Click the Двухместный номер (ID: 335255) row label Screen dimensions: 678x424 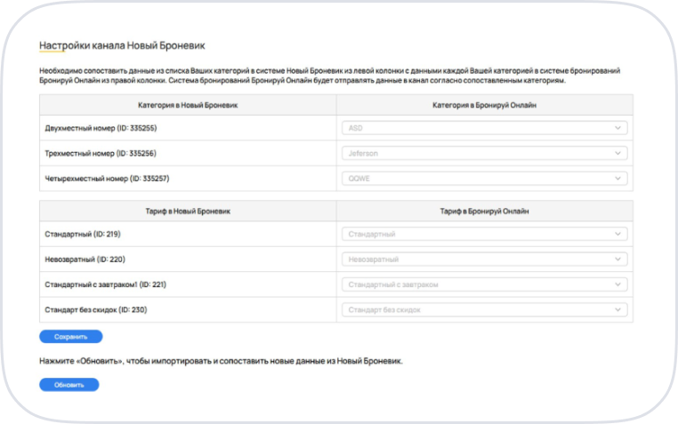click(101, 128)
